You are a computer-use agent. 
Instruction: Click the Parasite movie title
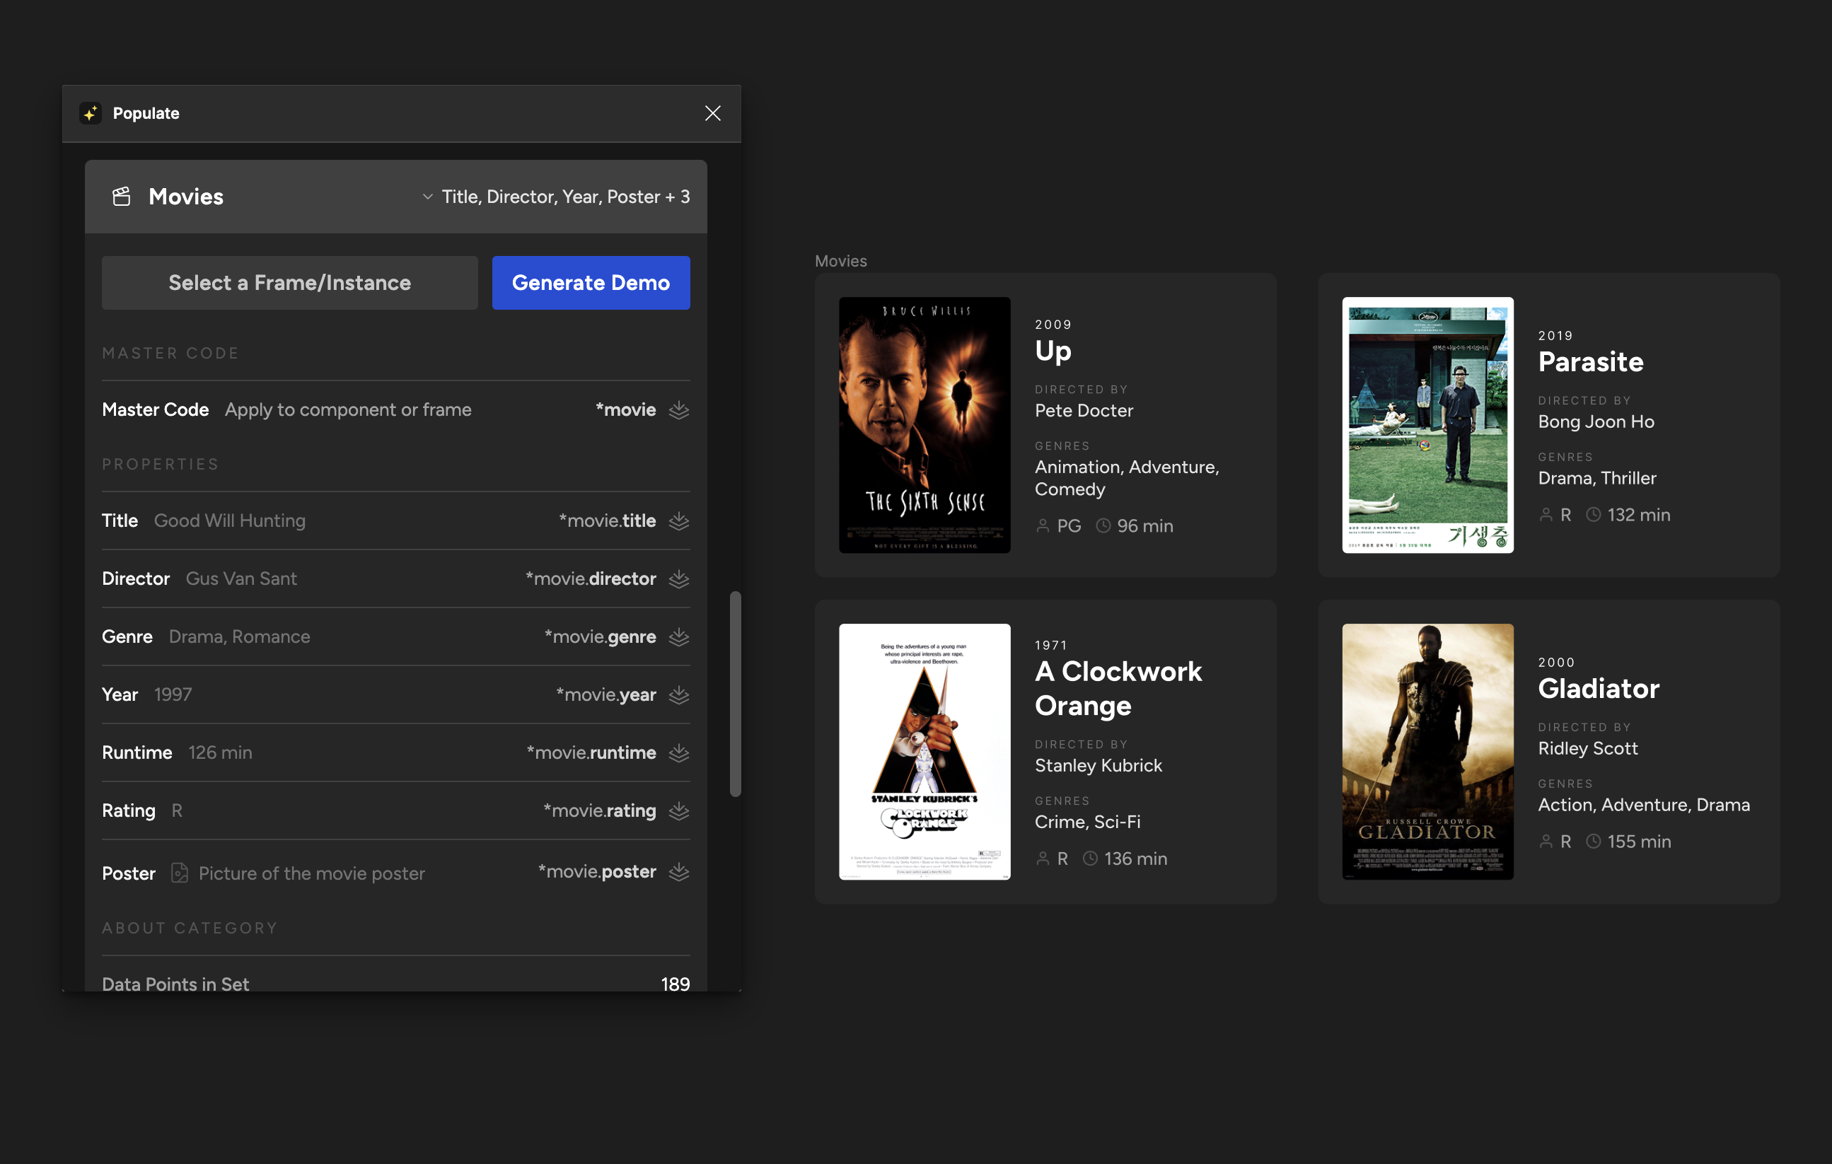click(x=1591, y=361)
